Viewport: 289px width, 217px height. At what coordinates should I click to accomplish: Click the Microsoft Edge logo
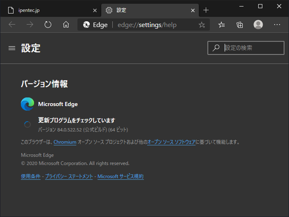pyautogui.click(x=28, y=104)
